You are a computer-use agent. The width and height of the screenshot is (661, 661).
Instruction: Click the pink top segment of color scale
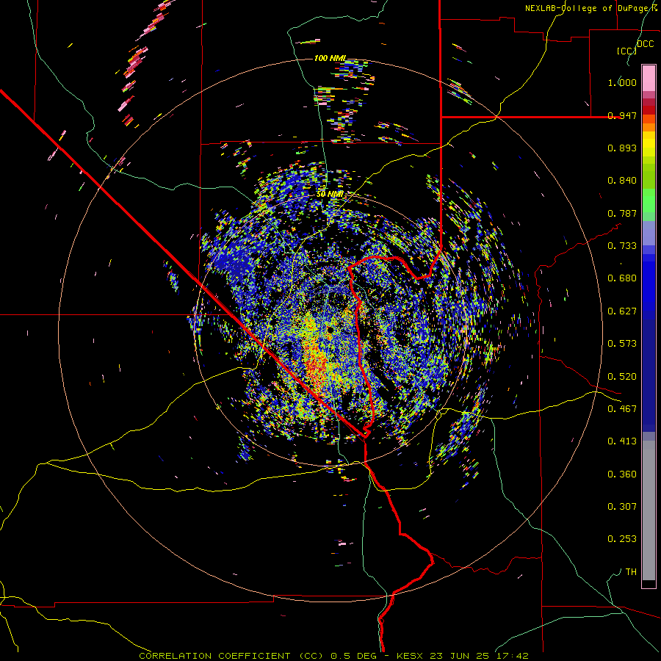coord(649,79)
